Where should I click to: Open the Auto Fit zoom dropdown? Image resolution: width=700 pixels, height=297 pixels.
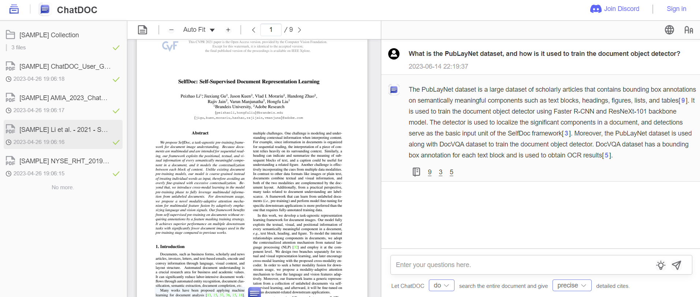[x=199, y=30]
